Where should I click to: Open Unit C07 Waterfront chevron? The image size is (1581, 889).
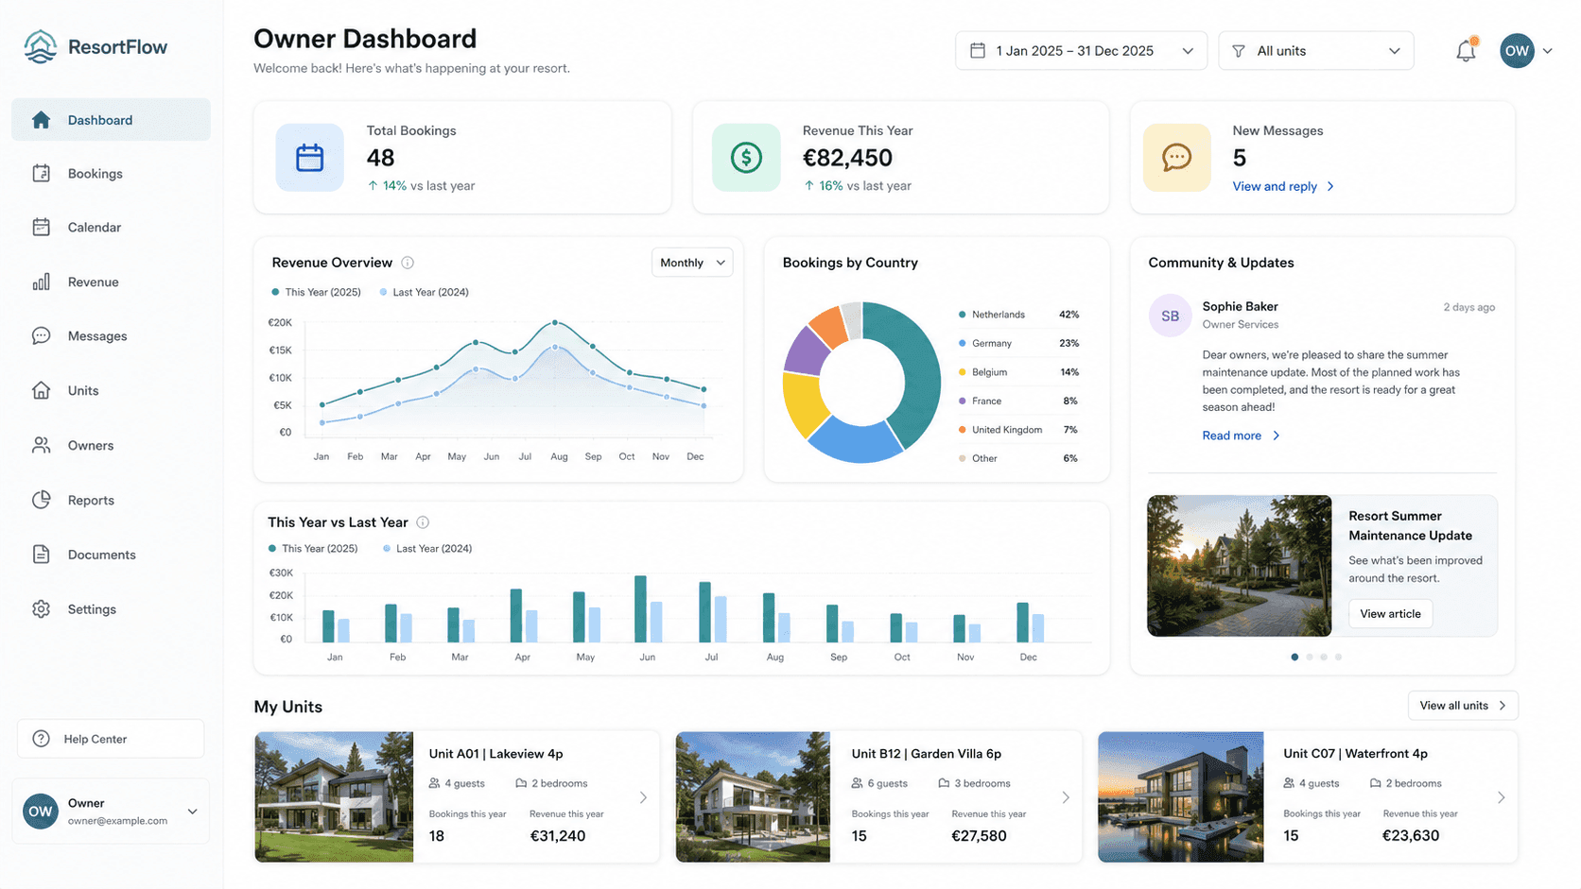pos(1501,798)
